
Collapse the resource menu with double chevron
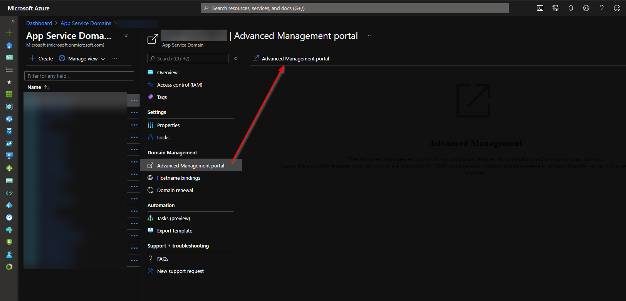[x=236, y=59]
